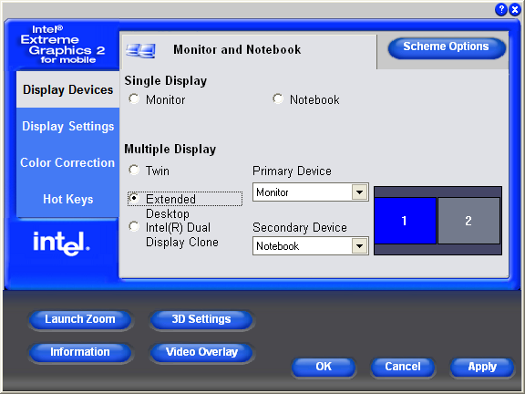
Task: Open the Hot Keys tab
Action: click(x=67, y=199)
